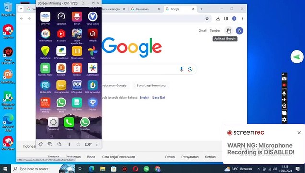Rotate the mirrored phone screen
The height and width of the screenshot is (173, 305).
[40, 144]
